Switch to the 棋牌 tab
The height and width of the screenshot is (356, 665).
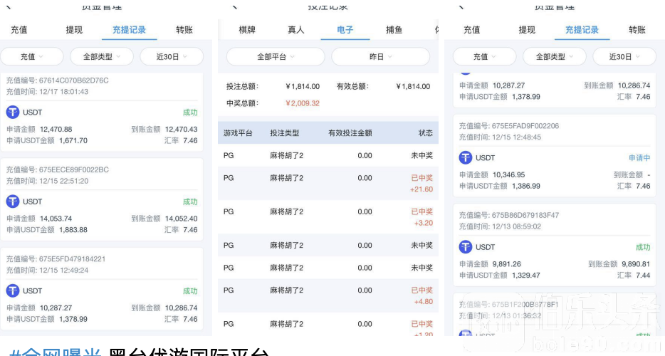click(x=247, y=30)
